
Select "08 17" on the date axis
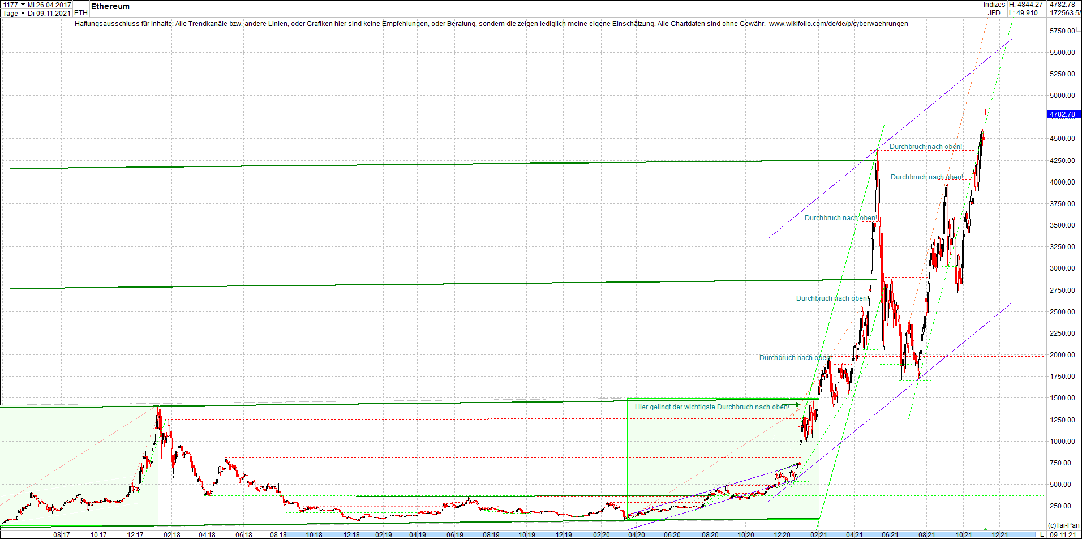pyautogui.click(x=61, y=534)
